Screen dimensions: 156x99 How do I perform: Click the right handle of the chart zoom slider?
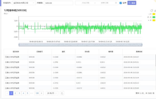tap(142, 45)
